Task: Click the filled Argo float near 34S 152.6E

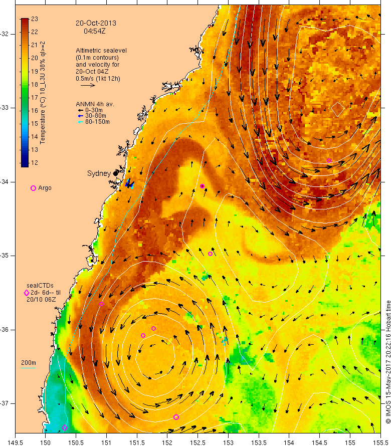Action: tap(202, 186)
